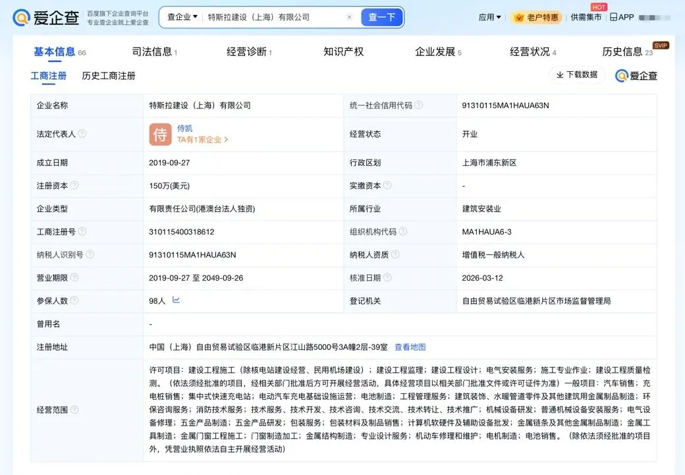The width and height of the screenshot is (685, 475).
Task: Open the TA有1家企业 link
Action: tap(203, 140)
